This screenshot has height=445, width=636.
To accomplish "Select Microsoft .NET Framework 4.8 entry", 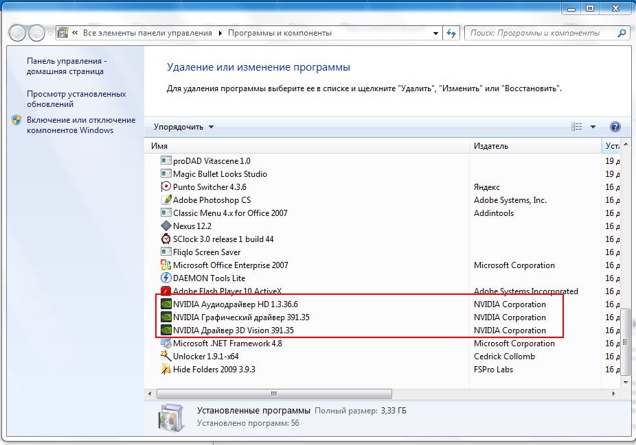I will pyautogui.click(x=383, y=344).
